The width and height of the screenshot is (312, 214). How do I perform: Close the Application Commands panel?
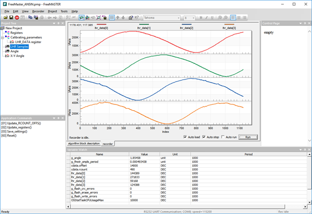[x=63, y=118]
